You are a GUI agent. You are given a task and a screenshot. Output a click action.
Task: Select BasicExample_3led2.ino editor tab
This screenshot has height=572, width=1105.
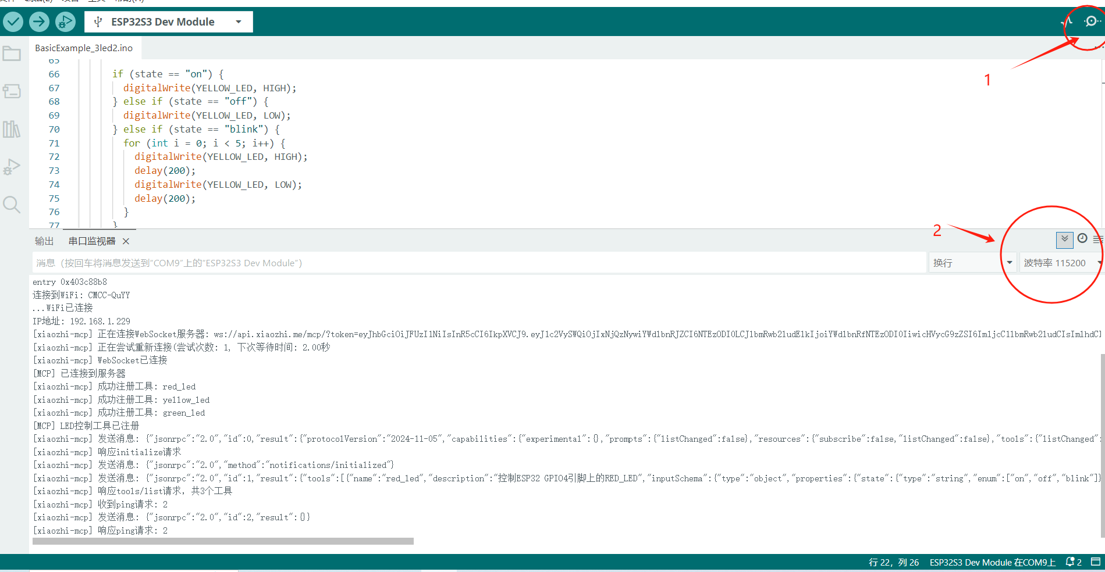click(x=84, y=48)
